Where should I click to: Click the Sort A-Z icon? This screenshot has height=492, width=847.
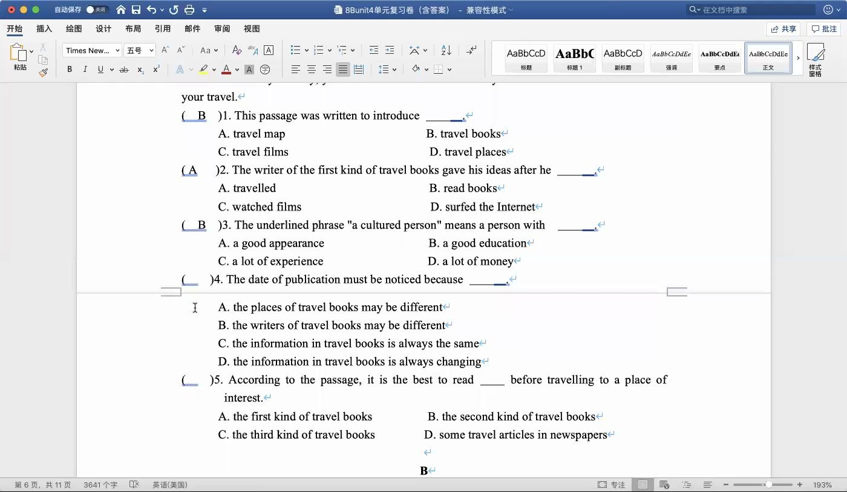click(446, 50)
